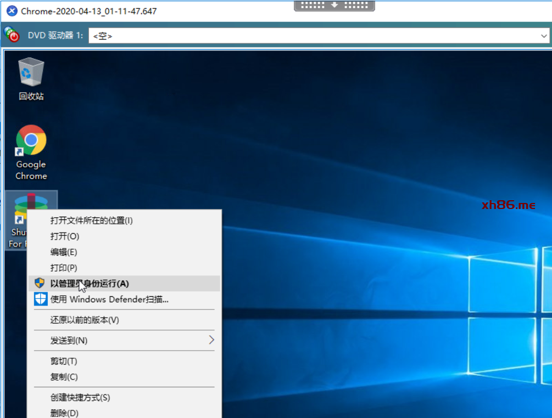Image resolution: width=552 pixels, height=418 pixels.
Task: Click Create shortcut (S) menu entry
Action: point(80,397)
